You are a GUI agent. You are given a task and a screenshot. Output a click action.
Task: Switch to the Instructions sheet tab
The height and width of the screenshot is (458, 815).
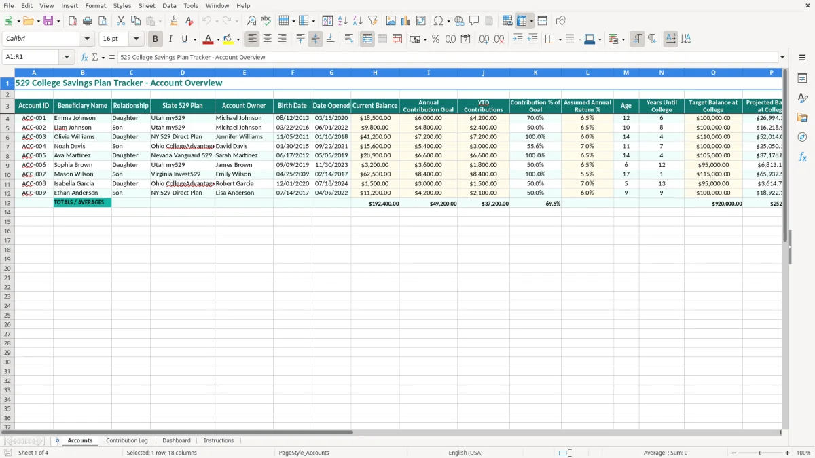pyautogui.click(x=219, y=440)
